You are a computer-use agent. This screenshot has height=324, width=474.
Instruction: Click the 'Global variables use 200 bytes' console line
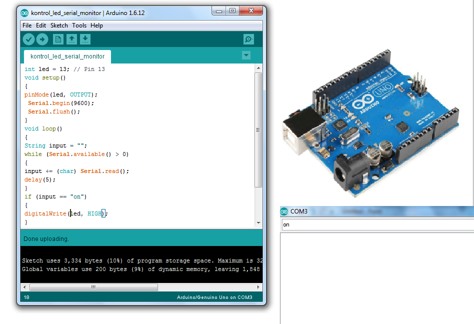pos(141,269)
